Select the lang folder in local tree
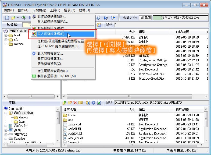This screenshot has width=211, height=155. (x=22, y=122)
